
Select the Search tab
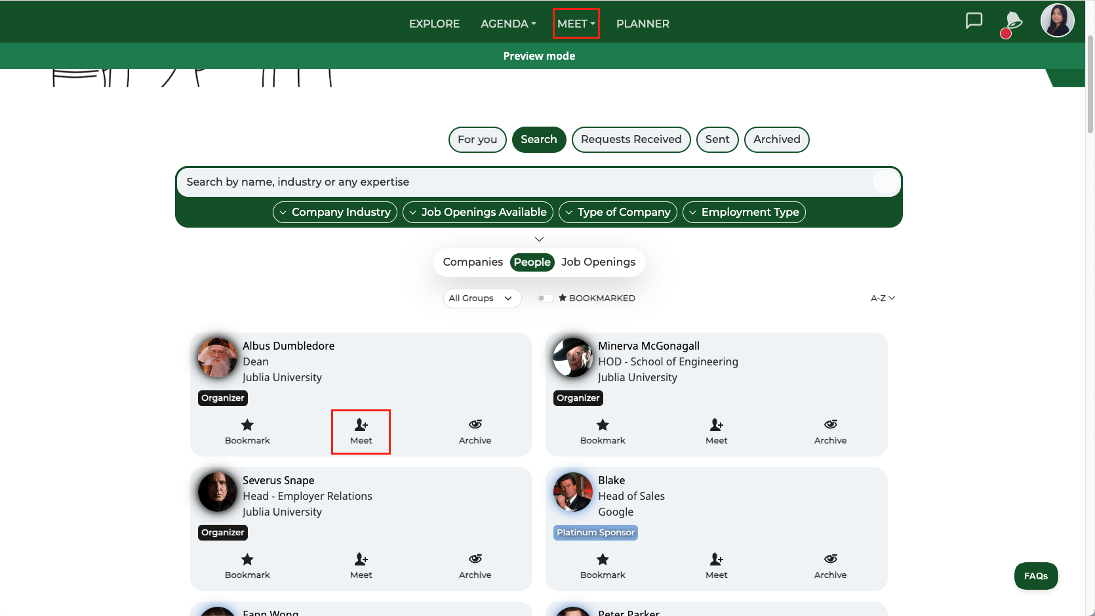(539, 140)
